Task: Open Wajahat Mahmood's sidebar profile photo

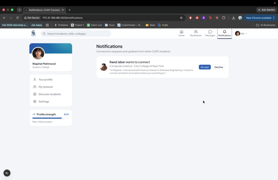Action: point(38,53)
